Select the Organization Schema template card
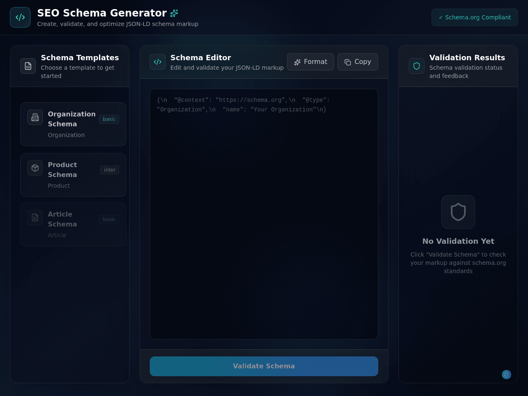The width and height of the screenshot is (528, 396). click(73, 124)
